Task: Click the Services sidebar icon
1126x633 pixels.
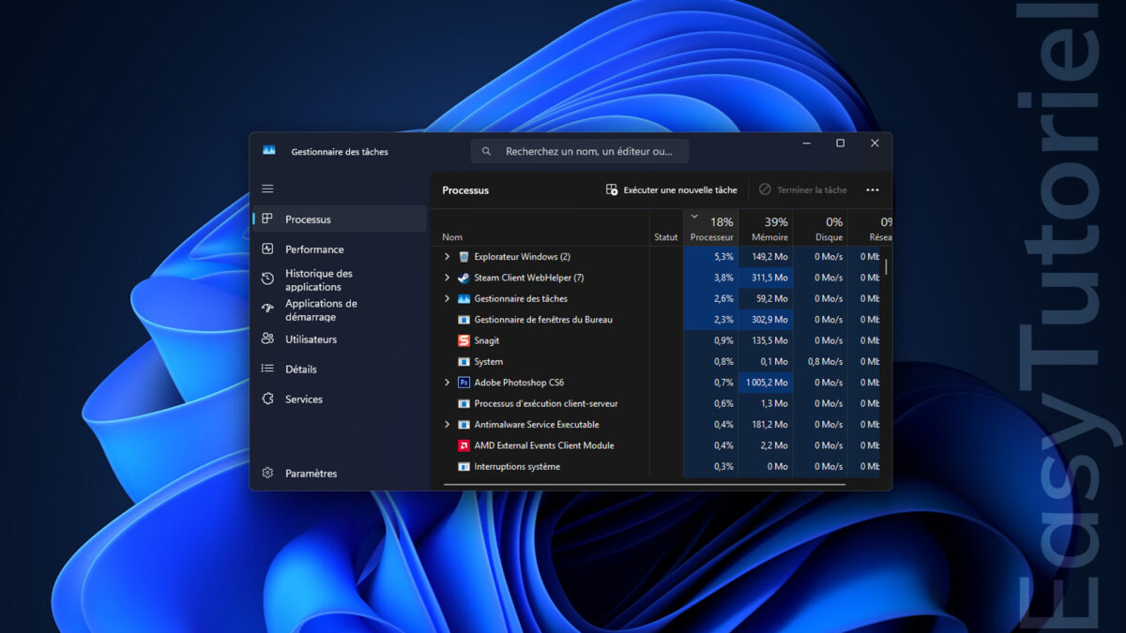Action: pyautogui.click(x=267, y=399)
